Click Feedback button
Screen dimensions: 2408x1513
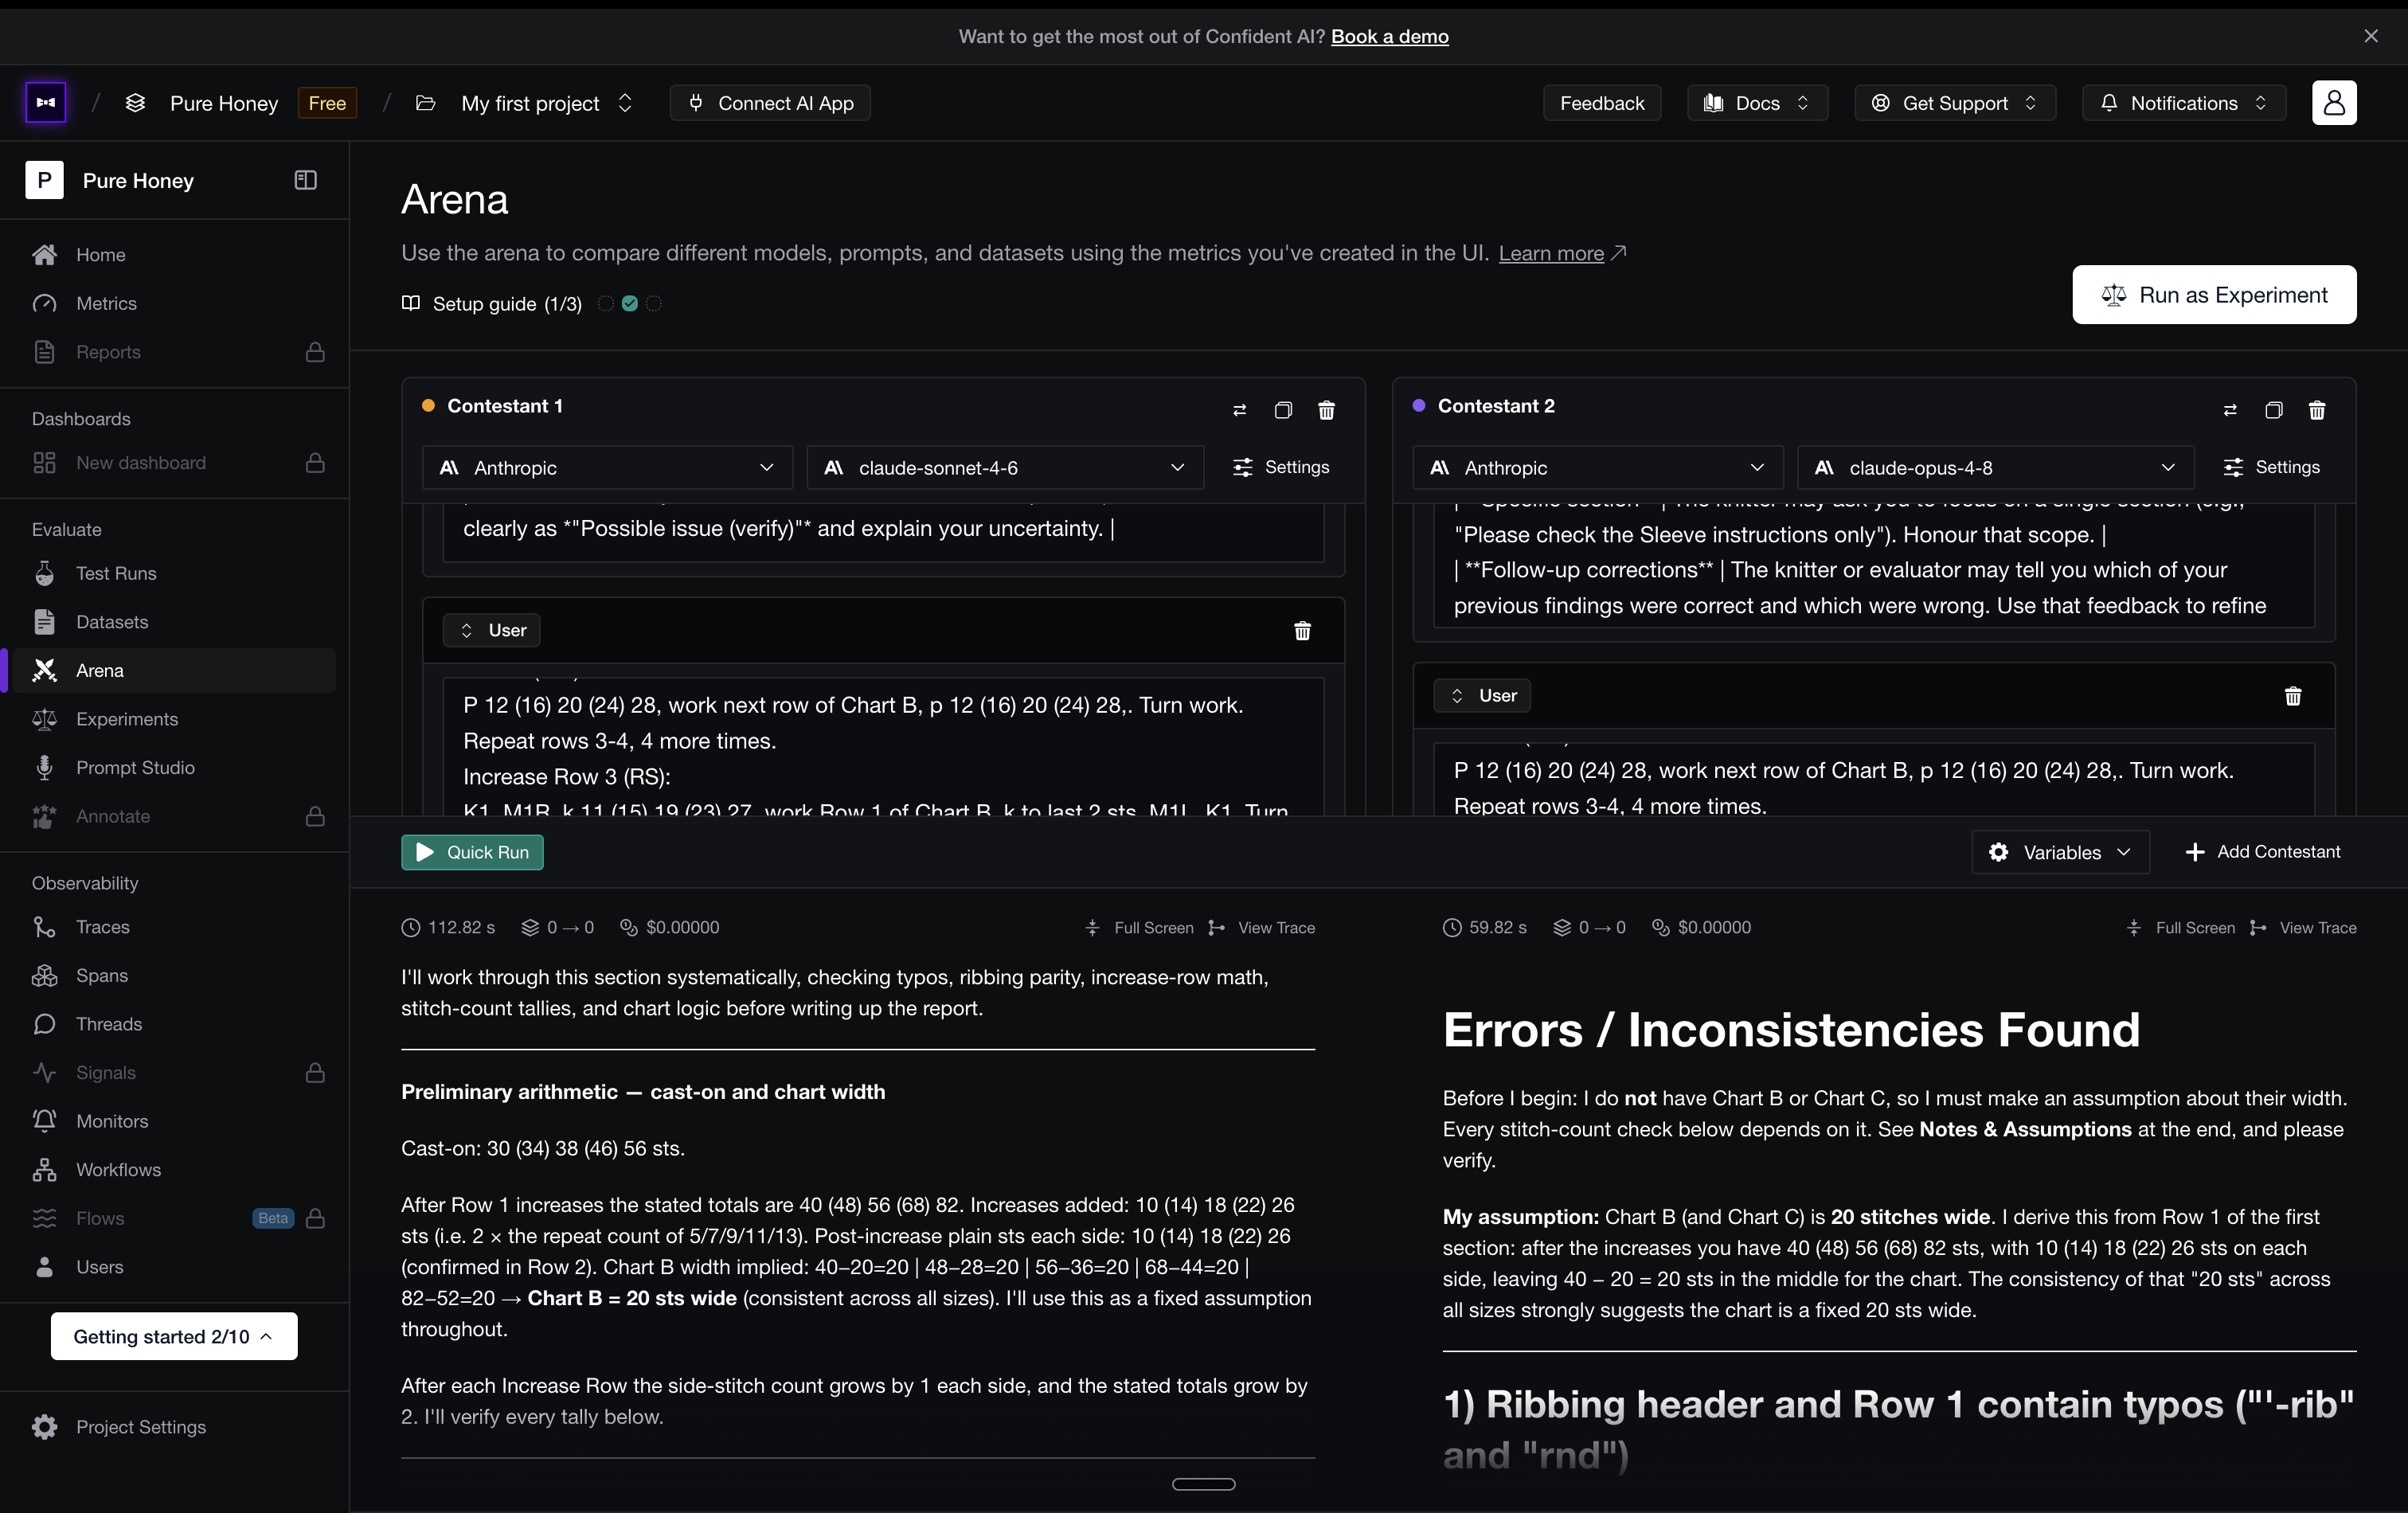(1602, 103)
